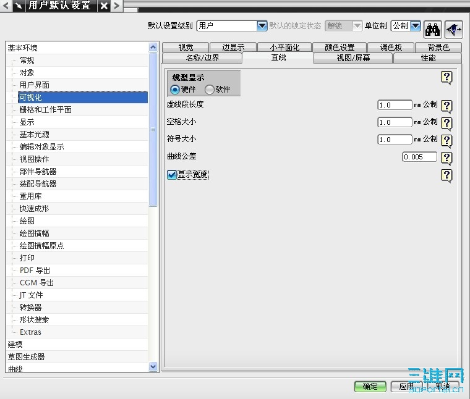This screenshot has height=399, width=470.
Task: Switch to the 性能 tab
Action: [428, 58]
